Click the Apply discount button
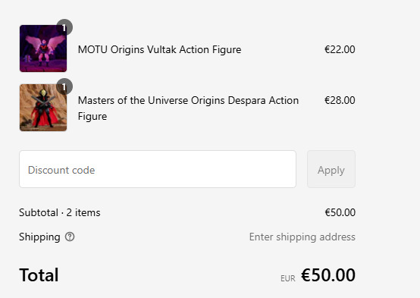Image resolution: width=420 pixels, height=298 pixels. 331,169
